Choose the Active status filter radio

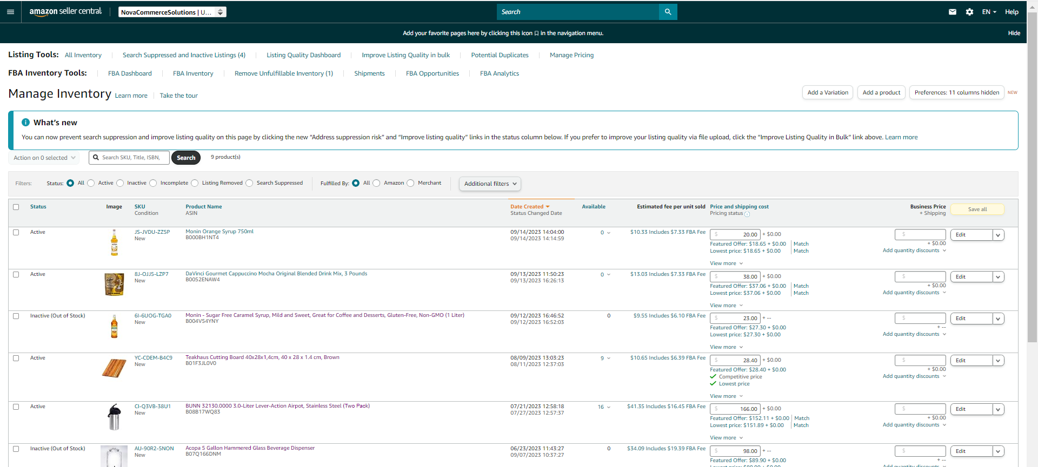point(91,183)
